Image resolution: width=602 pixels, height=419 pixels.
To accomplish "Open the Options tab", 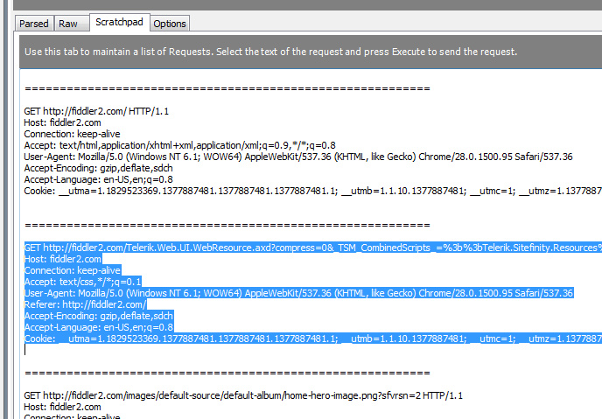I will pos(170,24).
